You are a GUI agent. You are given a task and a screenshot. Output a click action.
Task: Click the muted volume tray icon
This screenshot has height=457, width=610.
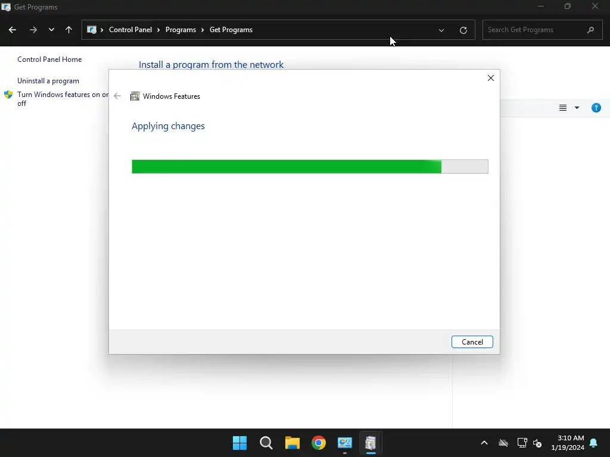pos(537,443)
